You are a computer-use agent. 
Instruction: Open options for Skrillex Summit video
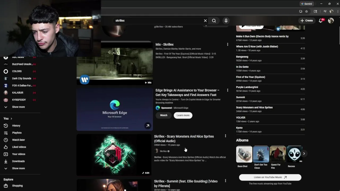point(226,181)
